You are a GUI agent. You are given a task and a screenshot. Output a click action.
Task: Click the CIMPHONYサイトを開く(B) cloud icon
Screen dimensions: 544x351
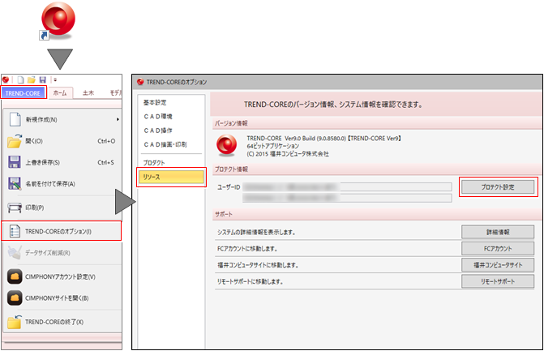(x=15, y=298)
